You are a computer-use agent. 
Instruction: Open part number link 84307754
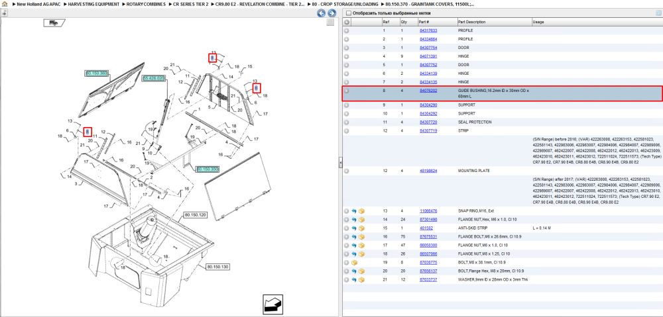click(428, 48)
